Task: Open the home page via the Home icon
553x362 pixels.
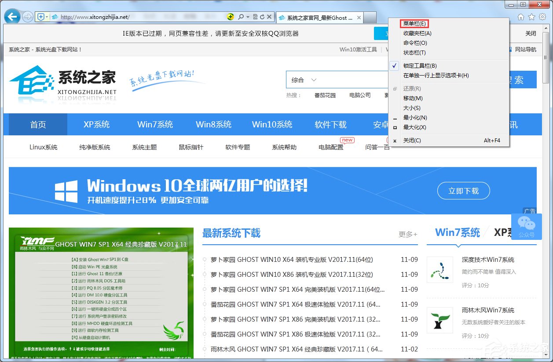Action: (x=521, y=16)
